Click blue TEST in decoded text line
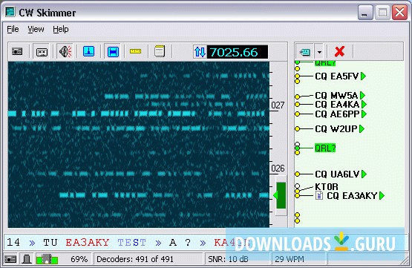The height and width of the screenshot is (268, 412). [x=131, y=243]
